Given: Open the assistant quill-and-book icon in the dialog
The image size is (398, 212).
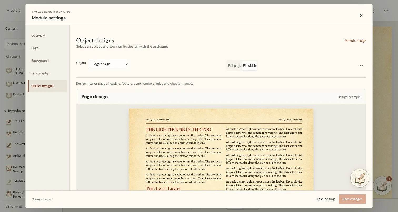Looking at the screenshot, I should pyautogui.click(x=360, y=178).
